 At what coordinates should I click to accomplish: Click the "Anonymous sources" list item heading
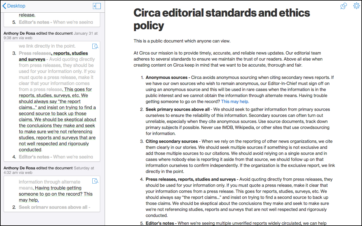click(167, 77)
